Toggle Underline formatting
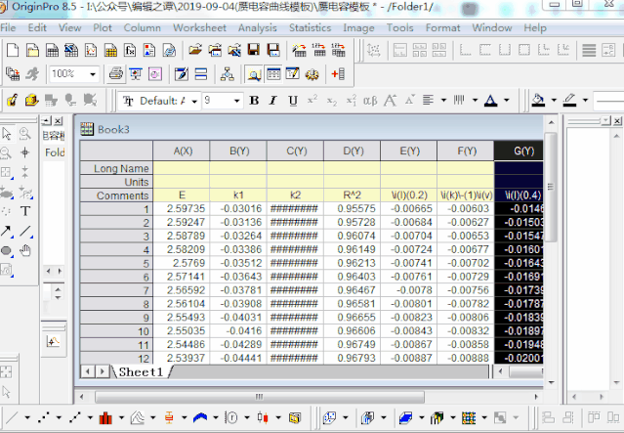This screenshot has height=433, width=624. (x=292, y=101)
